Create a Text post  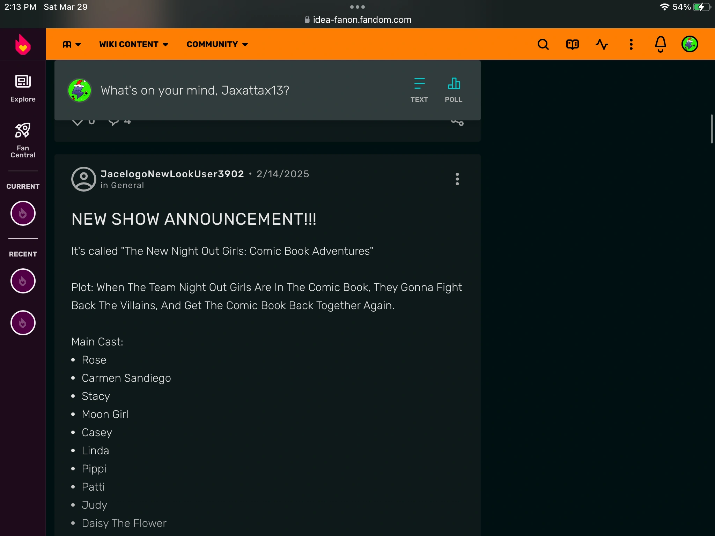[x=419, y=90]
